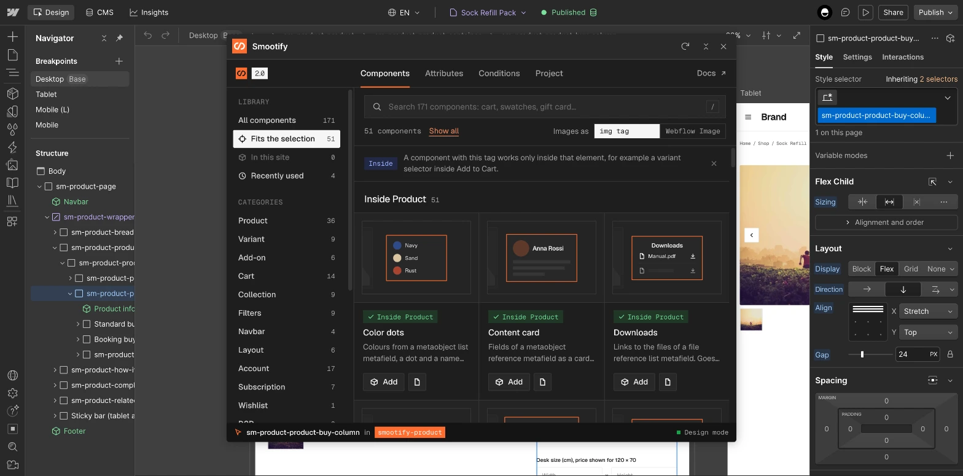963x476 pixels.
Task: Click the component search field
Action: (x=545, y=107)
